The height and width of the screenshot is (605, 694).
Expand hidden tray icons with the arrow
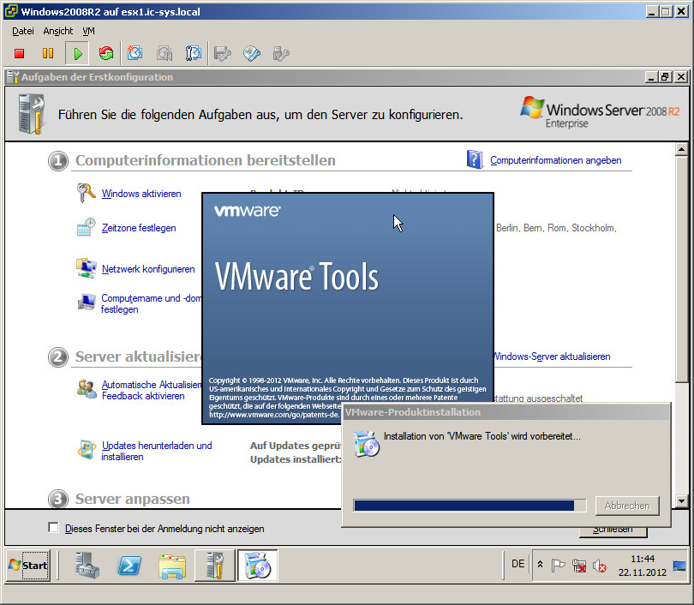coord(540,565)
